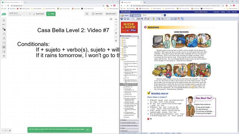Select the whiteboard pan hand tool

click(116, 33)
